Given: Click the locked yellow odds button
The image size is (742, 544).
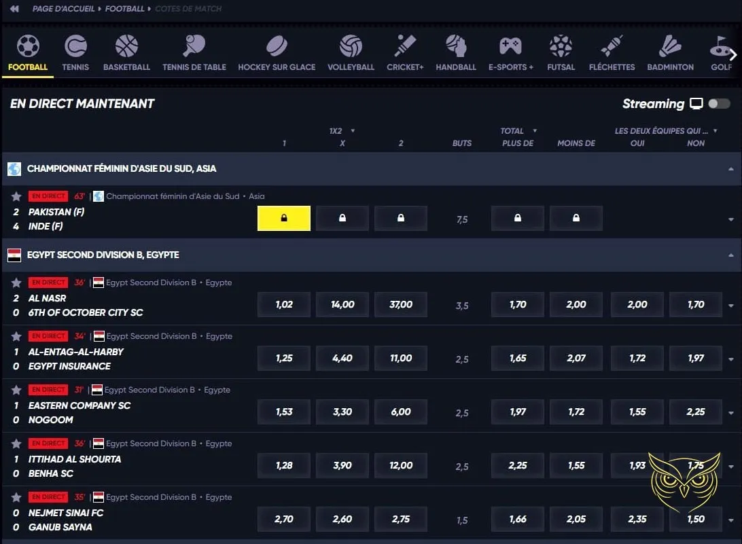Looking at the screenshot, I should pyautogui.click(x=283, y=218).
